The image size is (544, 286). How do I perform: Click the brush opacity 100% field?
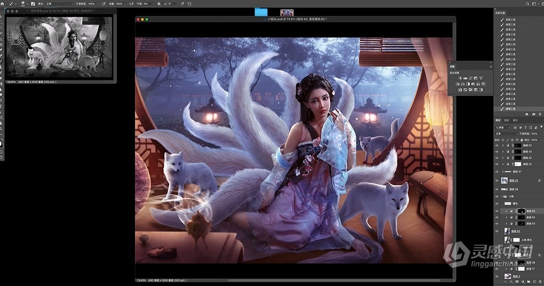pos(91,3)
